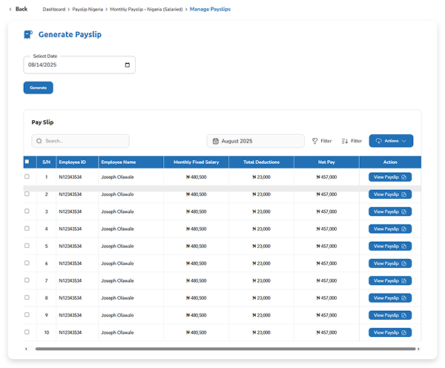Click Employee ID N12343534 in row 1
Screen dimensions: 445x368
tap(70, 177)
